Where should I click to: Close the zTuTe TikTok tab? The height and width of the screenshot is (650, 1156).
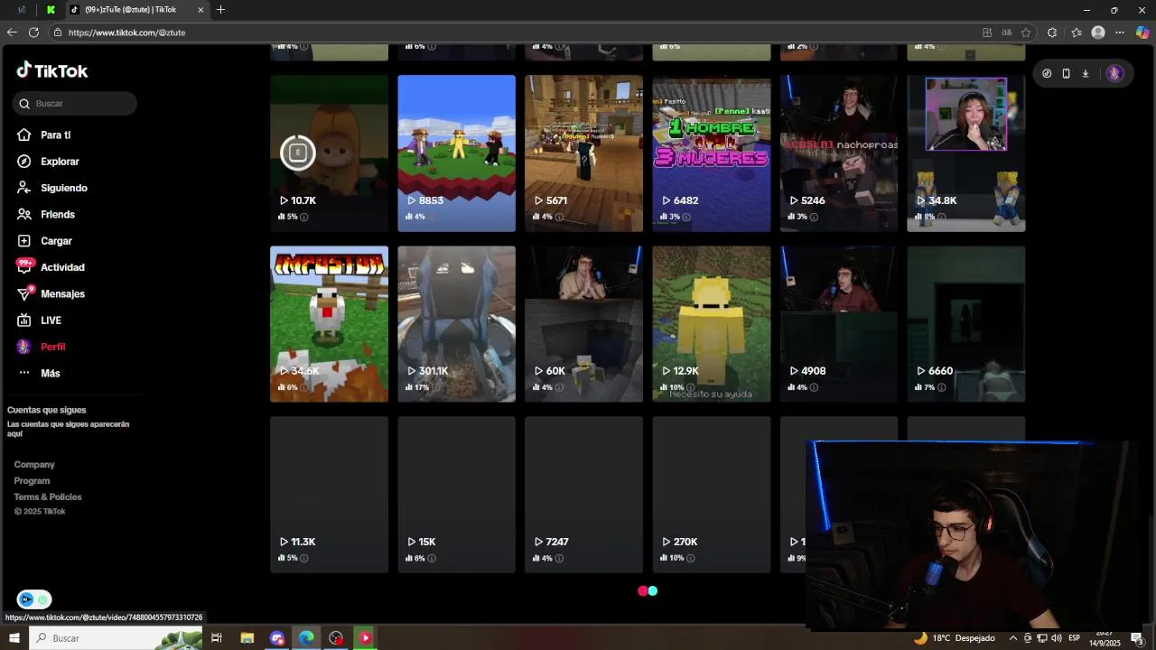pyautogui.click(x=200, y=10)
